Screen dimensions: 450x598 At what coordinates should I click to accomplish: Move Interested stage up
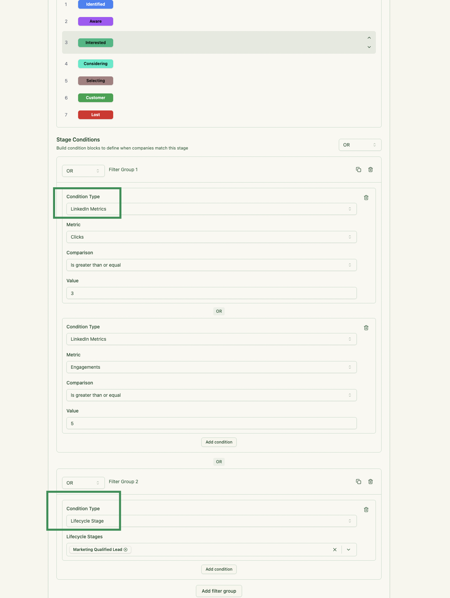[369, 38]
